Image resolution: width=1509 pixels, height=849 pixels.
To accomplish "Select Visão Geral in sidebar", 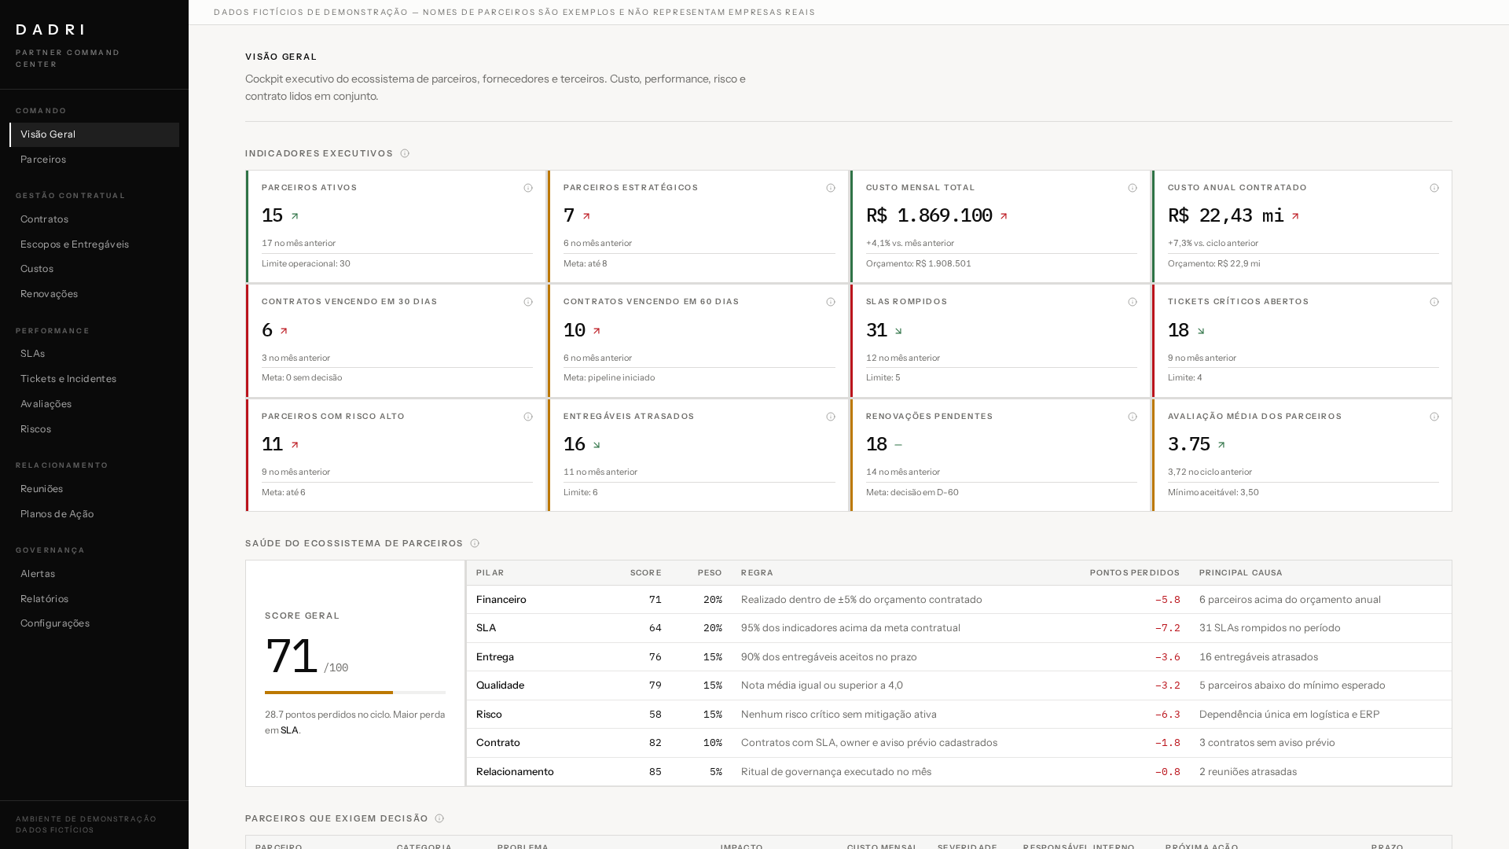I will click(x=94, y=134).
